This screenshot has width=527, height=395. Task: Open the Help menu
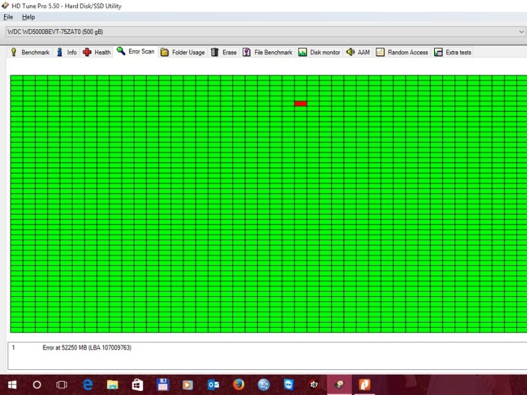point(28,17)
